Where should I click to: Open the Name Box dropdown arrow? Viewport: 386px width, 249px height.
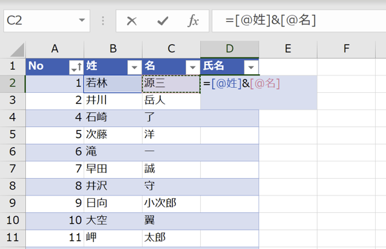pyautogui.click(x=82, y=20)
